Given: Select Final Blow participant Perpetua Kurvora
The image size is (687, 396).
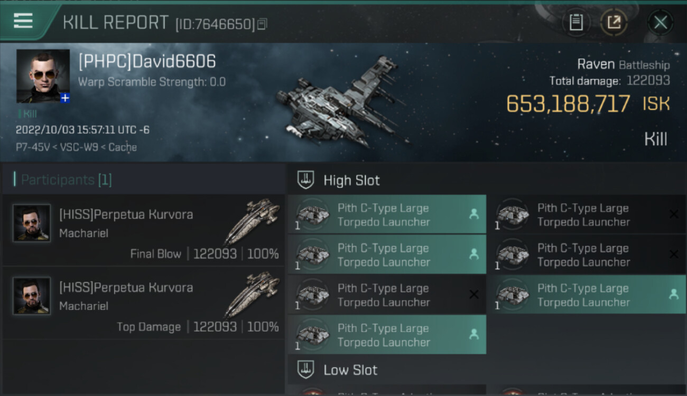Looking at the screenshot, I should click(144, 230).
